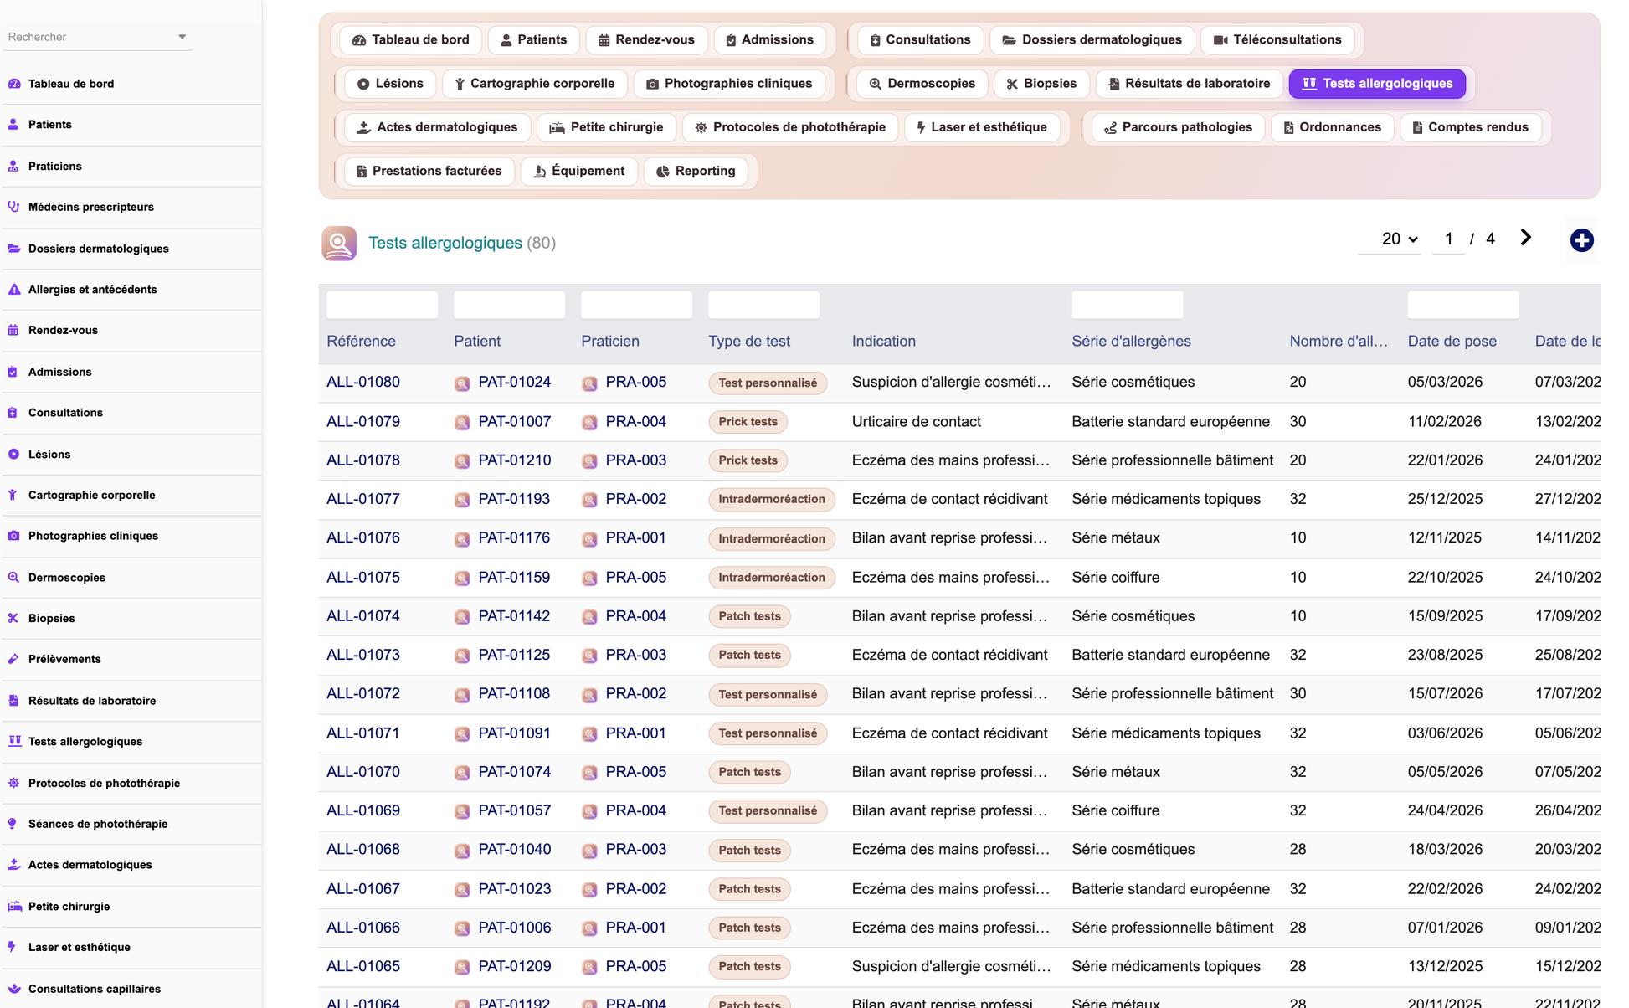Go to next page with the chevron arrow
Screen dimensions: 1629x1008
[x=1526, y=239]
